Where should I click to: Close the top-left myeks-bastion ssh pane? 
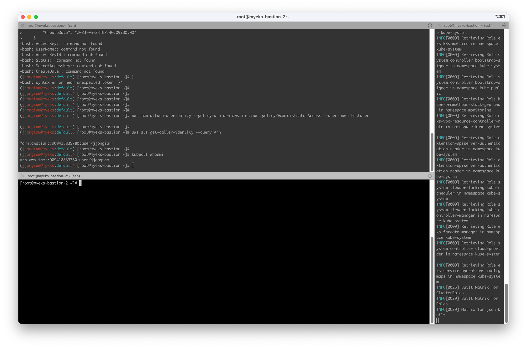(23, 26)
